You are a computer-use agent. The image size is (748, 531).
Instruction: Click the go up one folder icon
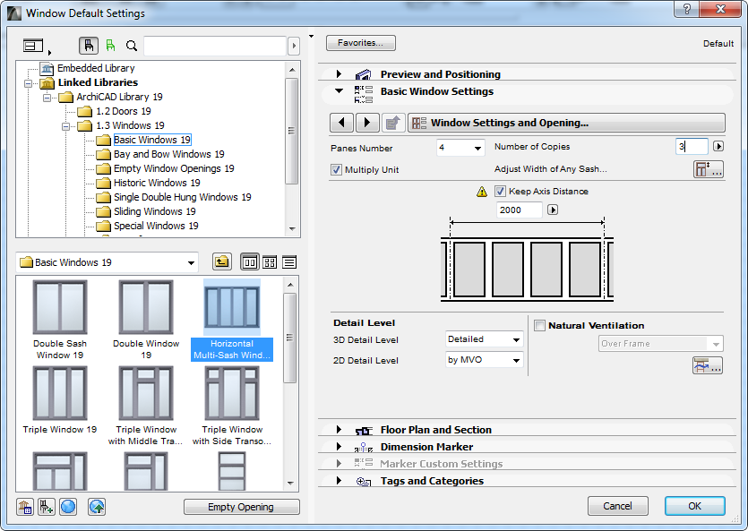[x=222, y=261]
